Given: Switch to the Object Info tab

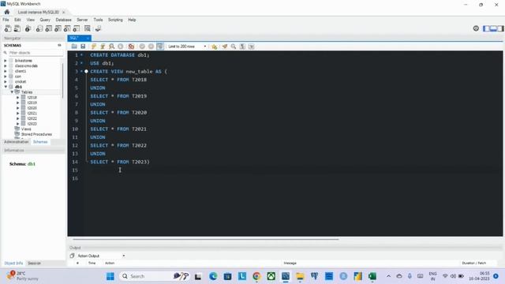Looking at the screenshot, I should 13,263.
